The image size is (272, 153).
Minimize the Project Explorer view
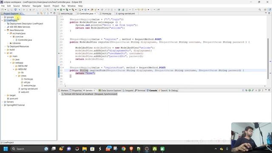pyautogui.click(x=51, y=13)
